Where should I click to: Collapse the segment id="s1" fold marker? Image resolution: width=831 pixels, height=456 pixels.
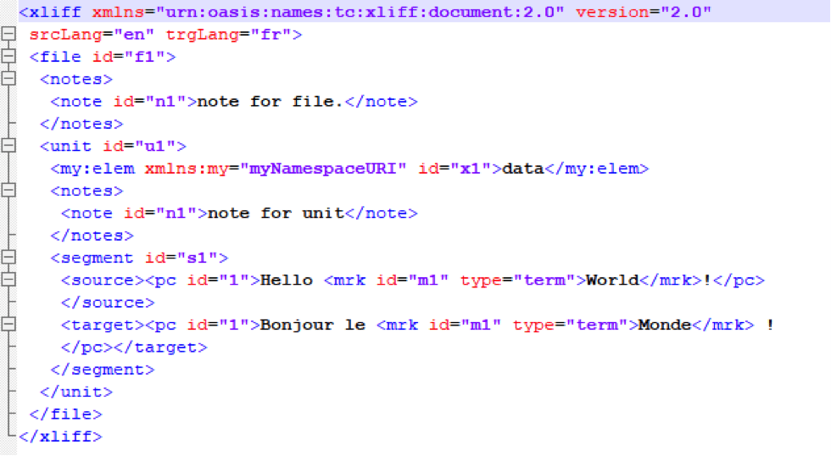(x=8, y=258)
